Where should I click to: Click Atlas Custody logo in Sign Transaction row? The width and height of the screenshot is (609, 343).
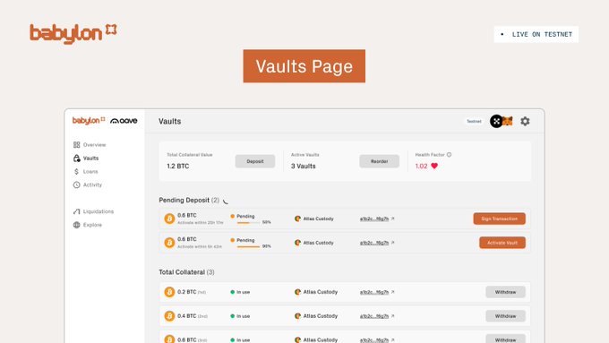[297, 219]
